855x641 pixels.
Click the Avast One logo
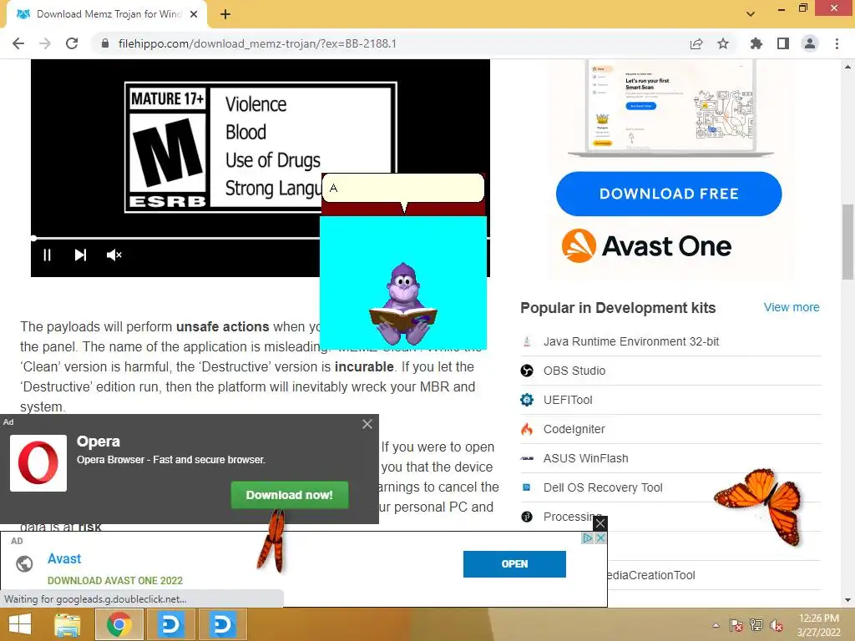coord(647,246)
